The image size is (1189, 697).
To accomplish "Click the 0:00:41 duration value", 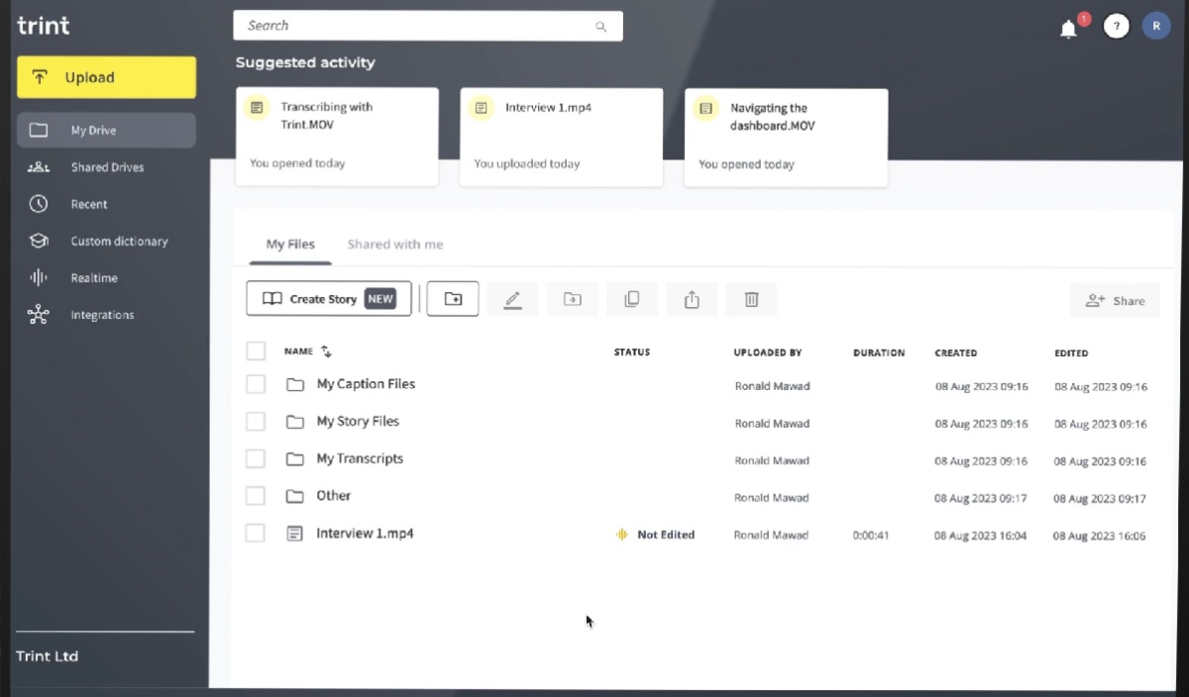I will tap(871, 536).
